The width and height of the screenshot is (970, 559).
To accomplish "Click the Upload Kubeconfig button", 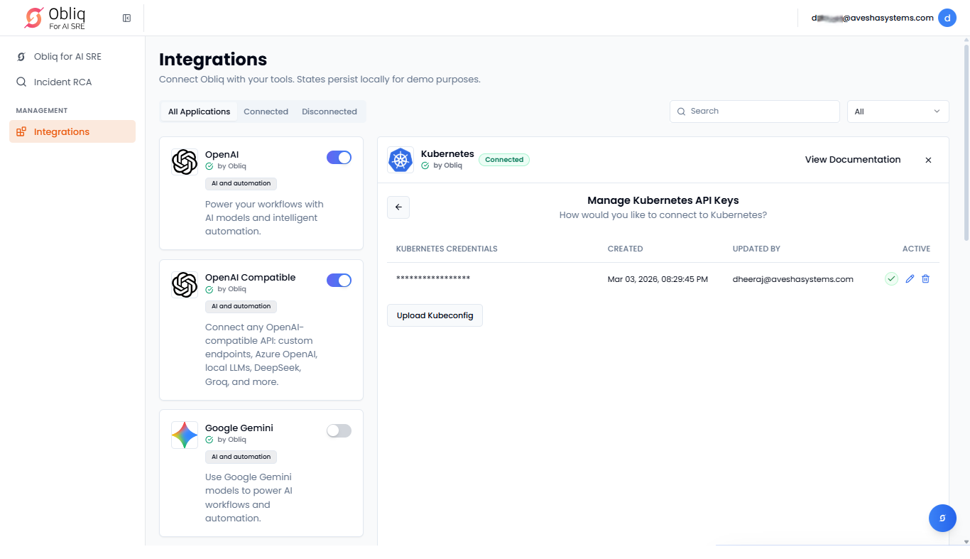I will 435,315.
